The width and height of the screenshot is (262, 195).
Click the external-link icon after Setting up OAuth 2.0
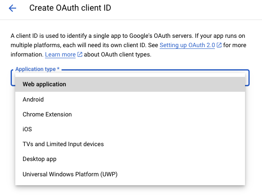point(219,45)
